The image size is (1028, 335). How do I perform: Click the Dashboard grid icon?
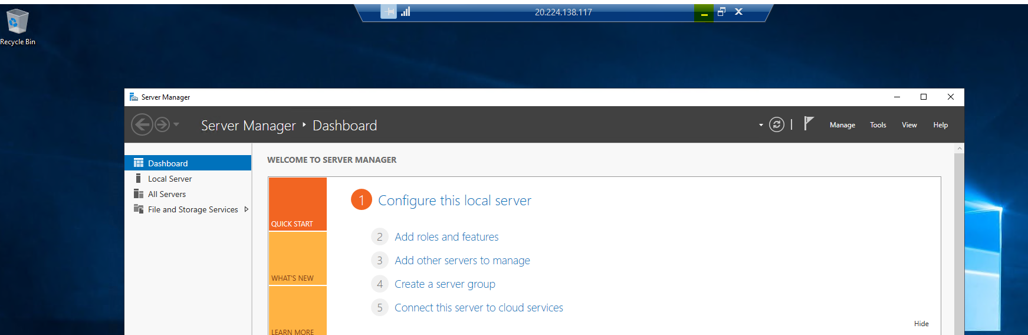click(x=139, y=163)
